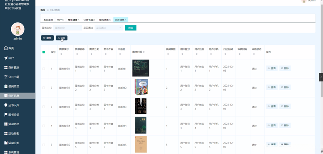Close the 归还信息 tab with its X
This screenshot has height=154, width=323.
tap(125, 20)
